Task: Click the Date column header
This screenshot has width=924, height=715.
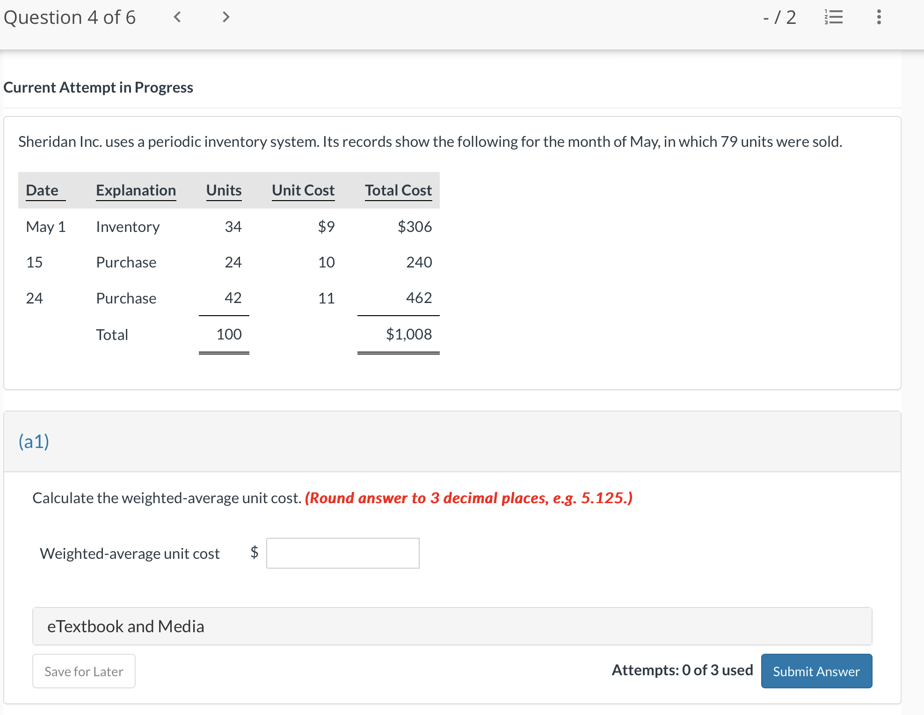Action: 43,190
